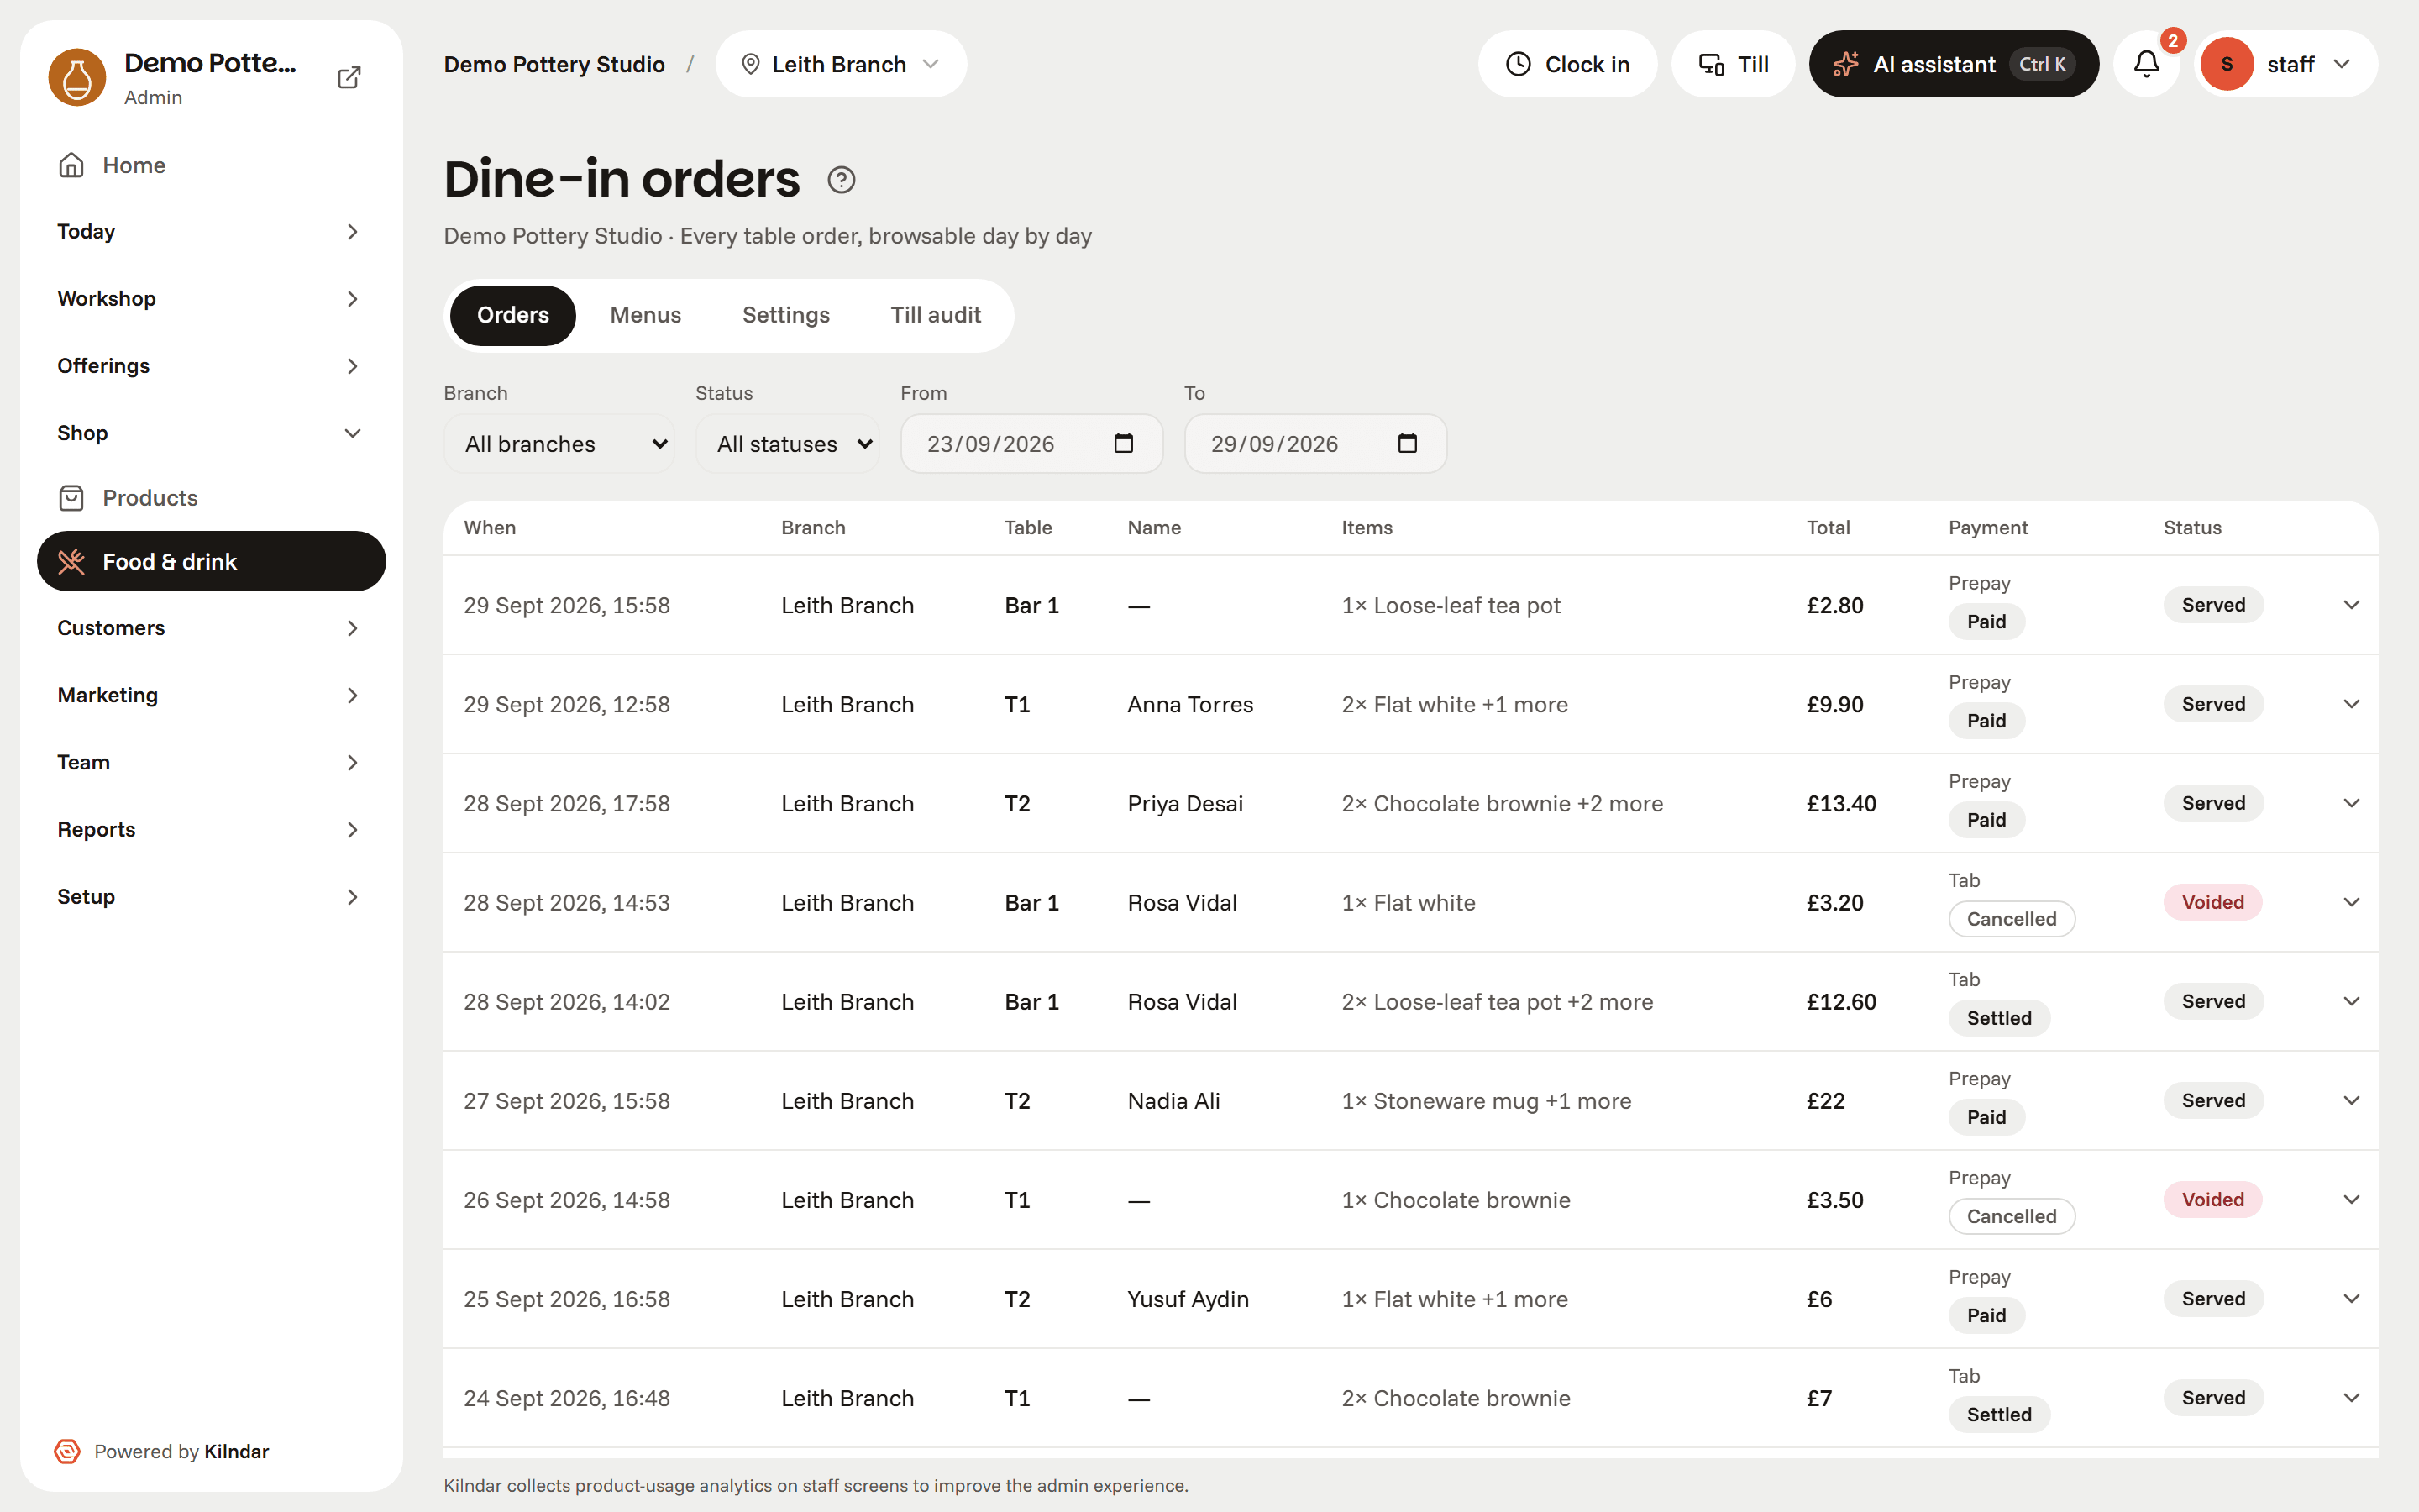Screen dimensions: 2419x1512
Task: Open the Leith Branch selector dropdown
Action: [x=842, y=64]
